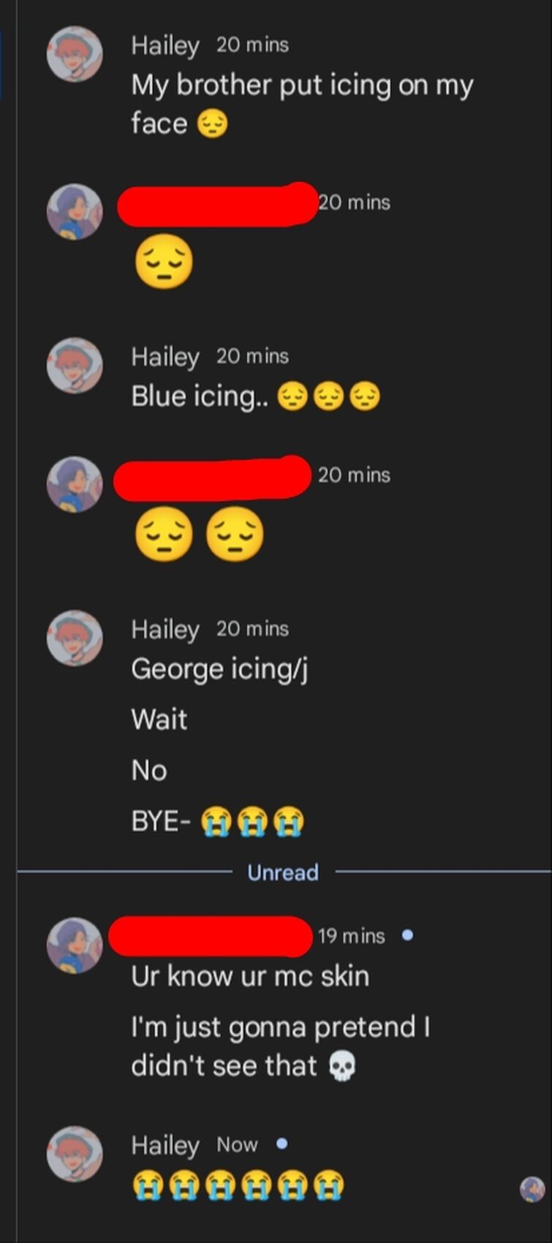
Task: Click the Hailey name on the first message
Action: [165, 45]
